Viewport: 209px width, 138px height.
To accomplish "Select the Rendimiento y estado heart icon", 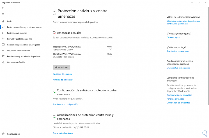I will point(3,56).
